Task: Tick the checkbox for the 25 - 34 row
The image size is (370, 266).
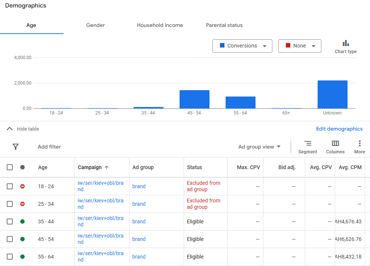Action: pyautogui.click(x=10, y=204)
